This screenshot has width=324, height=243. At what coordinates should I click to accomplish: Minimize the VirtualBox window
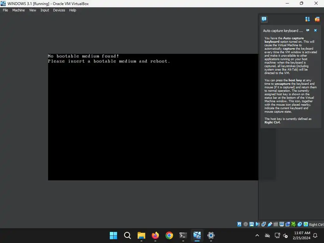[x=287, y=3]
